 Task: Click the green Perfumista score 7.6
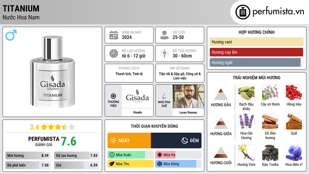(x=68, y=141)
